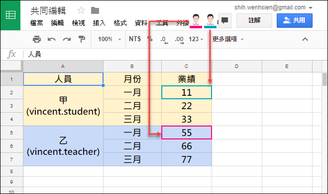Format as percent
Screen dimensions: 328x194
150,39
